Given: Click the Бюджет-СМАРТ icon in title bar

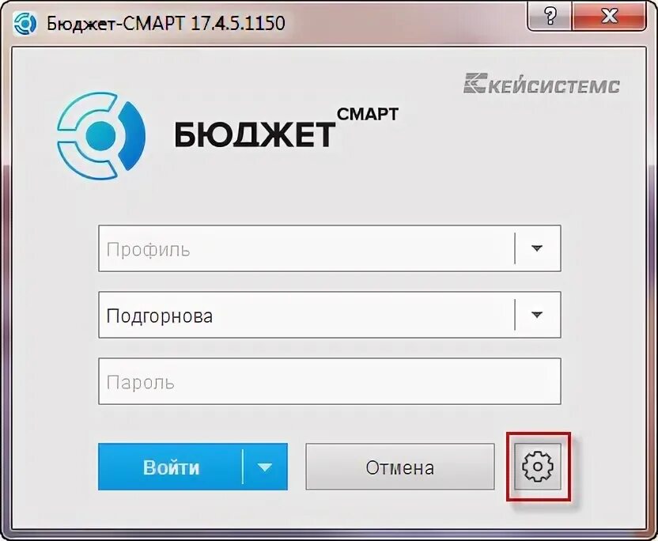Looking at the screenshot, I should [25, 23].
